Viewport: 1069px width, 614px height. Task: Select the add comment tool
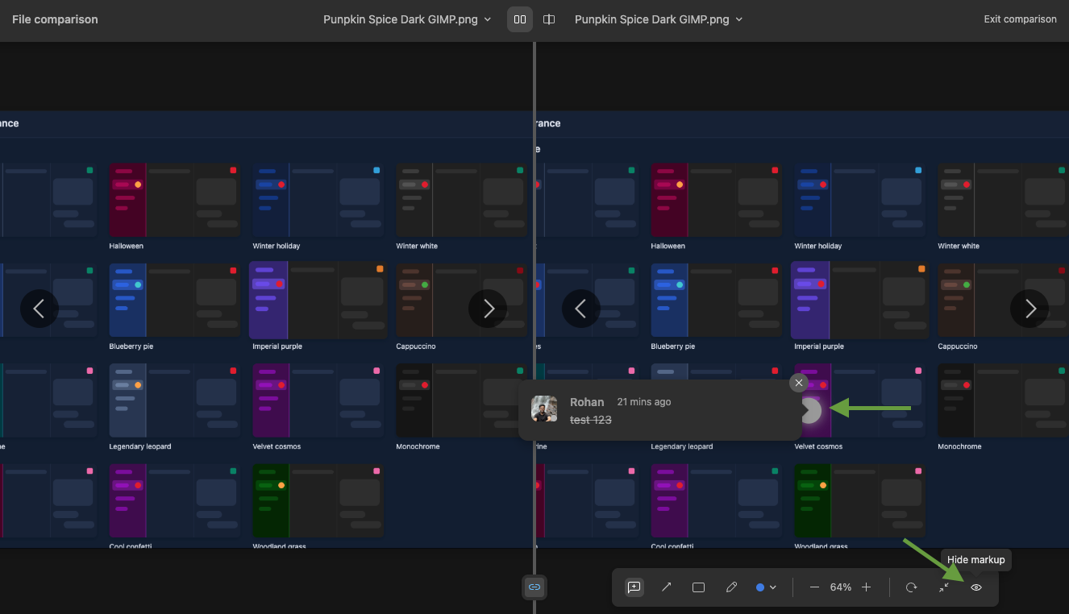tap(634, 587)
